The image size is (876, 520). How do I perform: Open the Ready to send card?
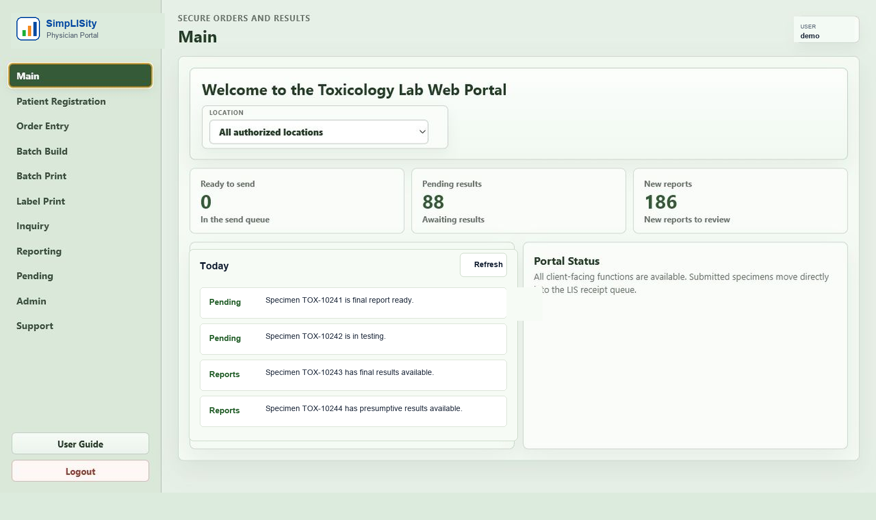pyautogui.click(x=297, y=201)
